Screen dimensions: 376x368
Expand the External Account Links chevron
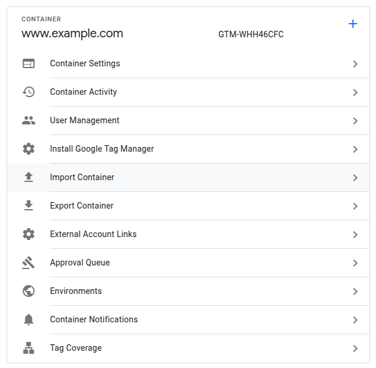tap(355, 235)
